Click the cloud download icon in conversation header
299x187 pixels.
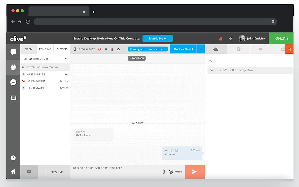[119, 49]
